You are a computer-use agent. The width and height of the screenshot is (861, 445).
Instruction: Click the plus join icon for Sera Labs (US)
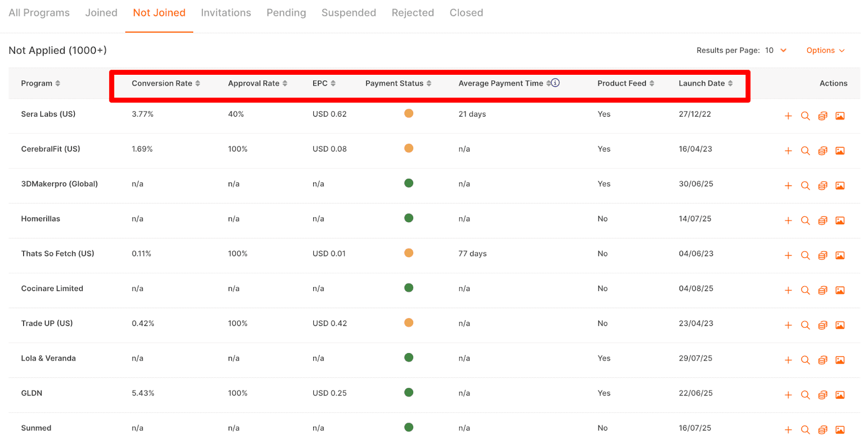[788, 116]
